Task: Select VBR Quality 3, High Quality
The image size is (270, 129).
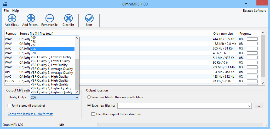Action: point(52,81)
